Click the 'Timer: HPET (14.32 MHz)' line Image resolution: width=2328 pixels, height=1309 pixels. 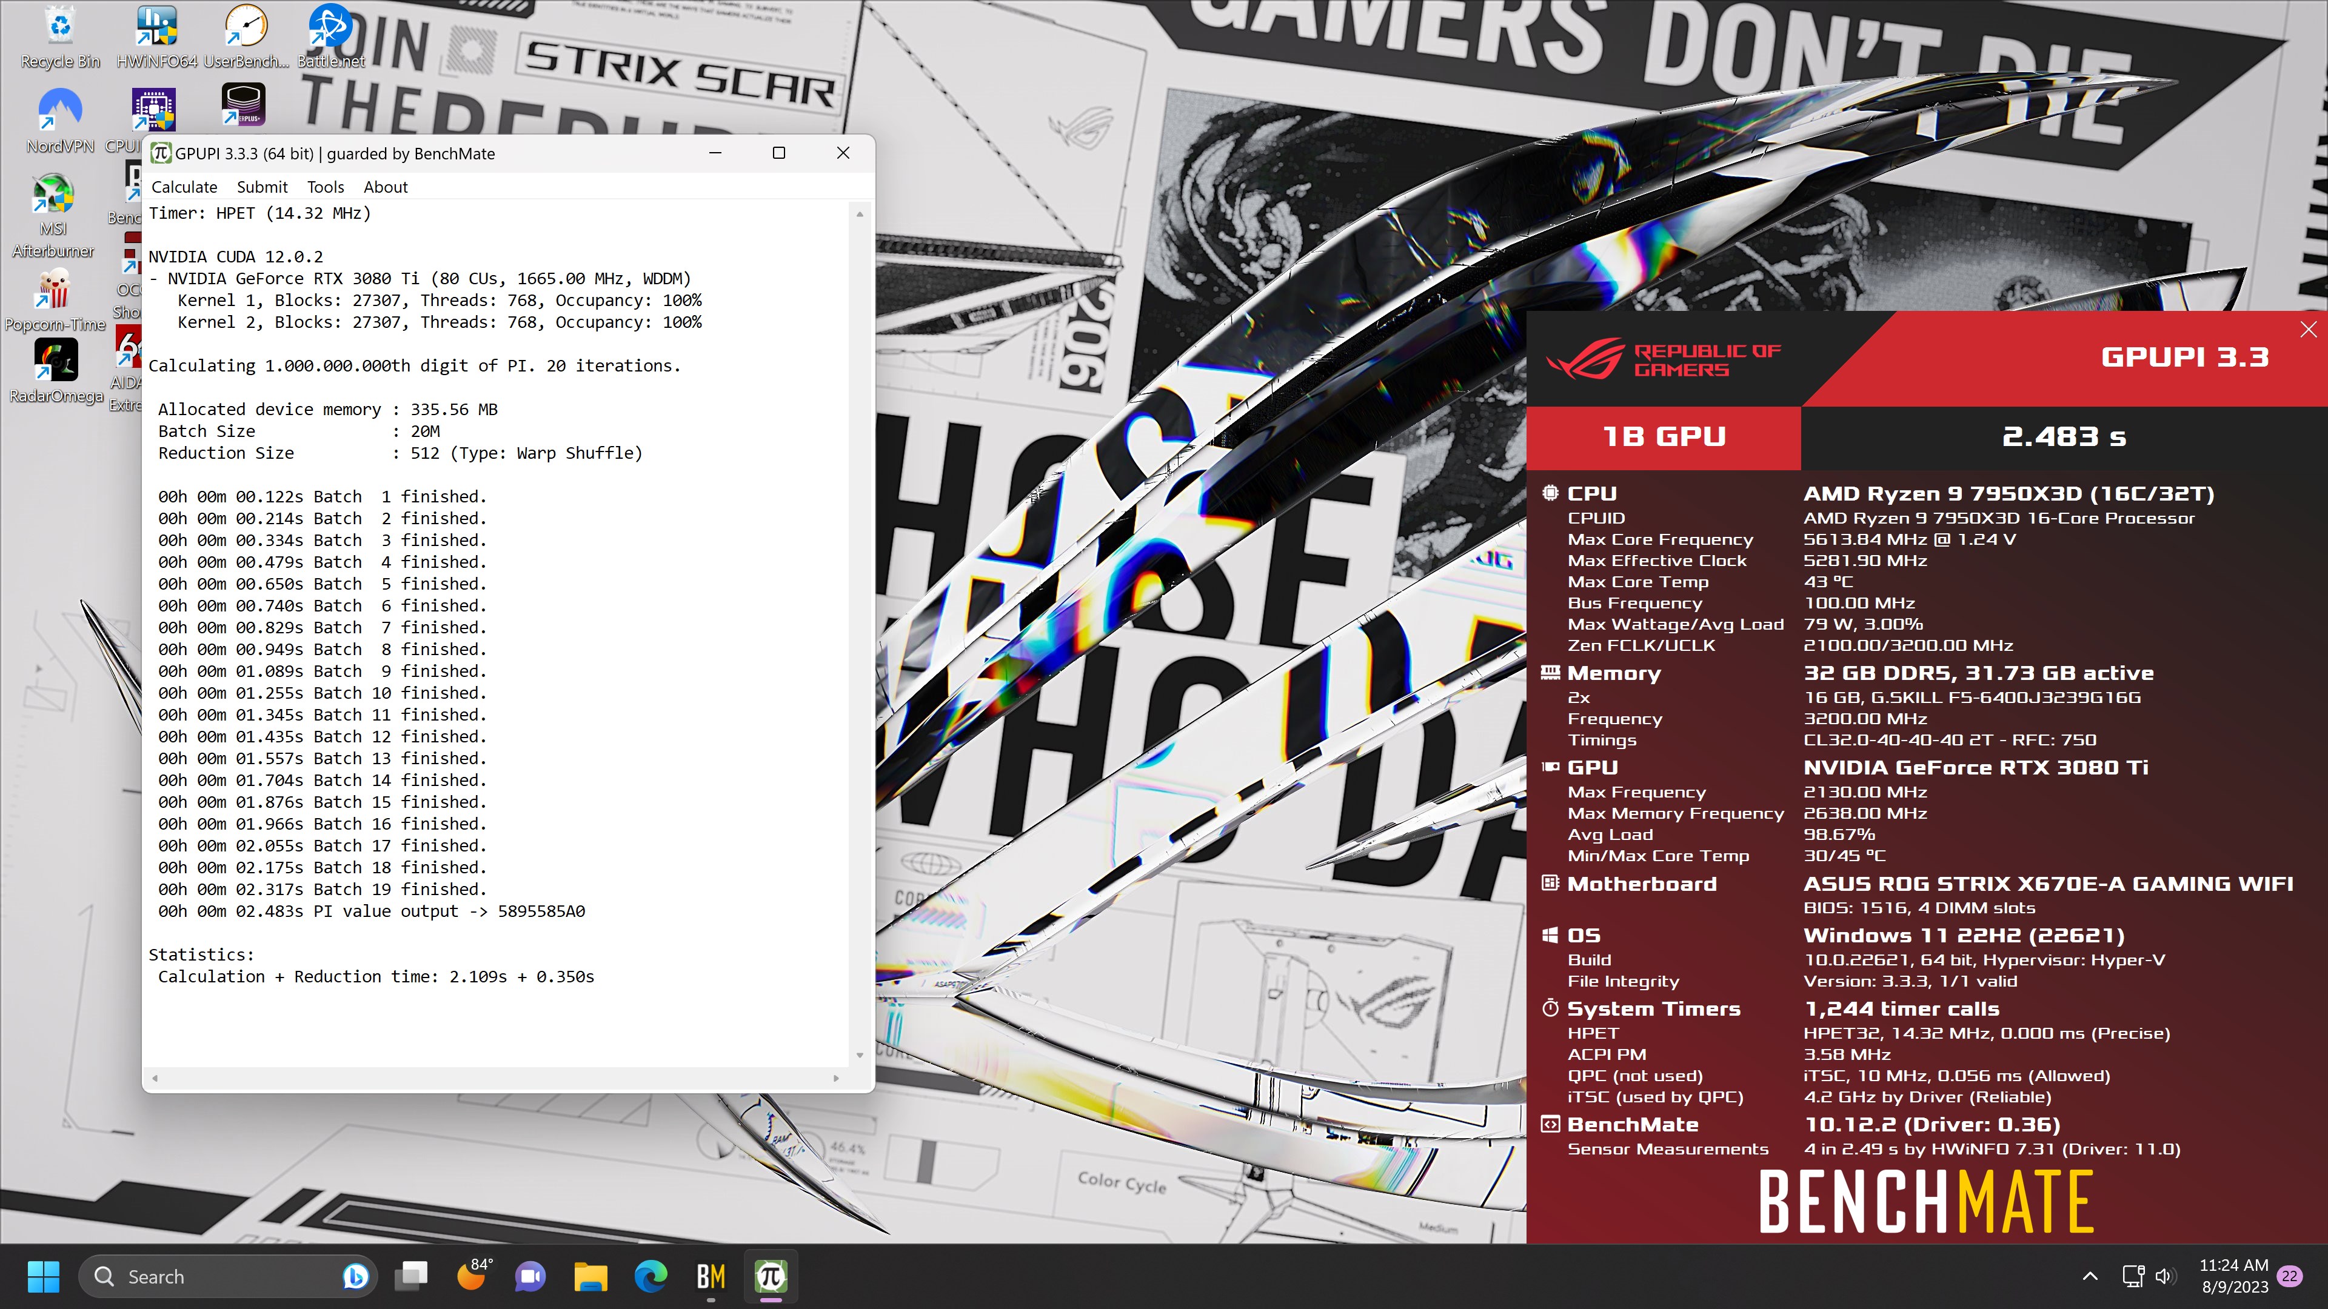point(259,213)
